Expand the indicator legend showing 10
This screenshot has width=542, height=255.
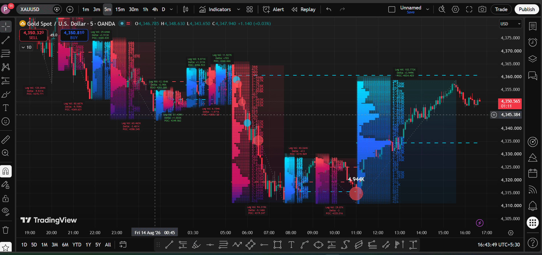click(x=26, y=47)
